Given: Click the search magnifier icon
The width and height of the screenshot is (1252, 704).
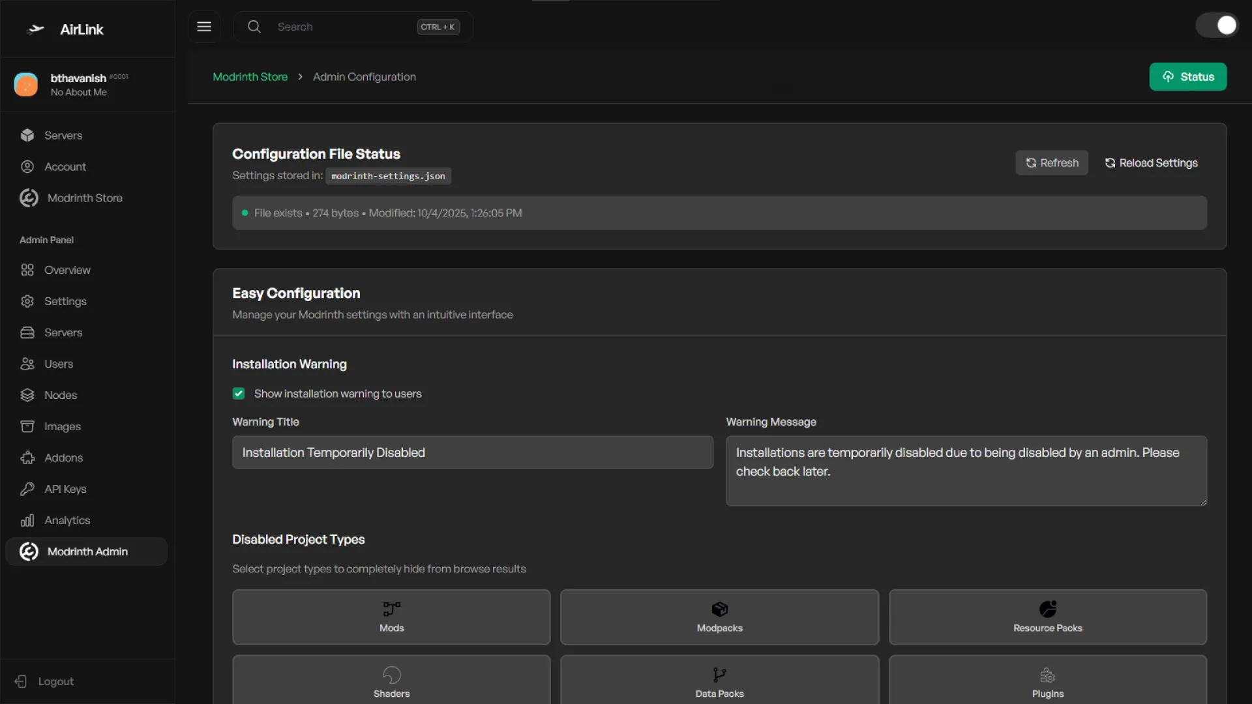Looking at the screenshot, I should pos(254,27).
